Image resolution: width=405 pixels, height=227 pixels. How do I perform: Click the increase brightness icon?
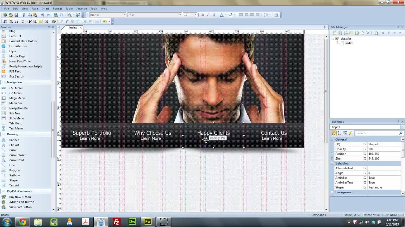coord(41,21)
